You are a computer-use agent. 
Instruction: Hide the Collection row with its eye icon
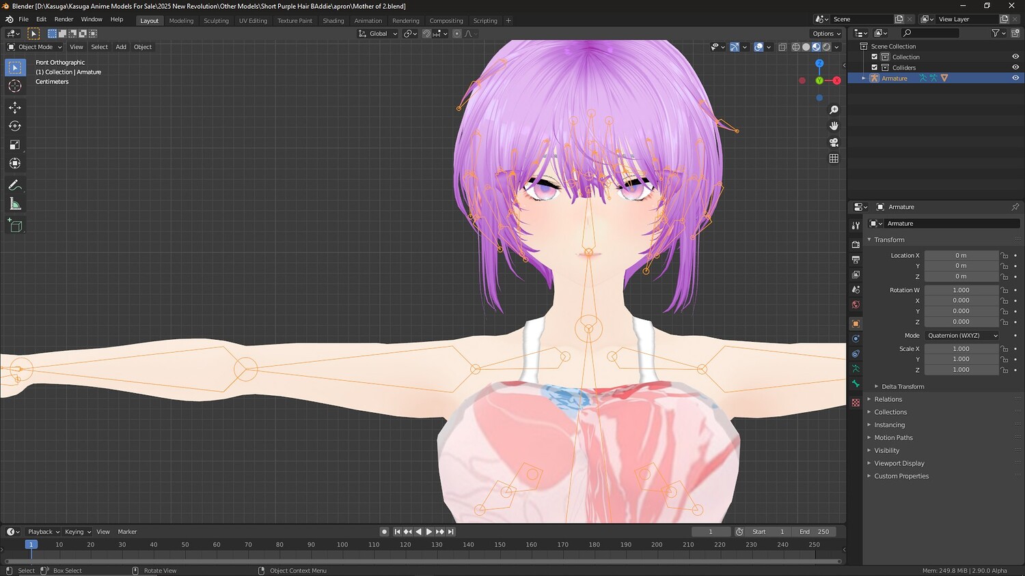pos(1015,57)
